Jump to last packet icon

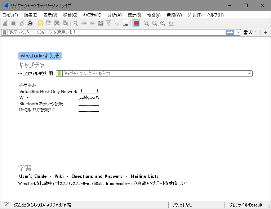(x=117, y=23)
